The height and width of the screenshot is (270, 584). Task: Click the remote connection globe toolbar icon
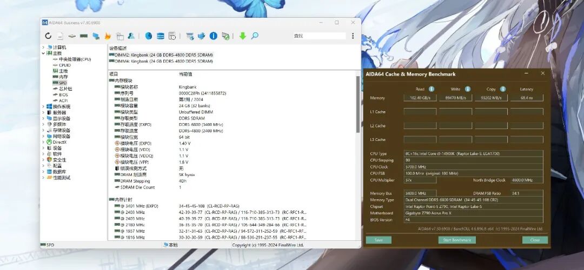pos(225,36)
